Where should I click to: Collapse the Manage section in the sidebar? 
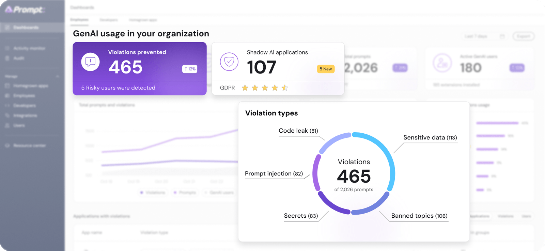point(57,77)
